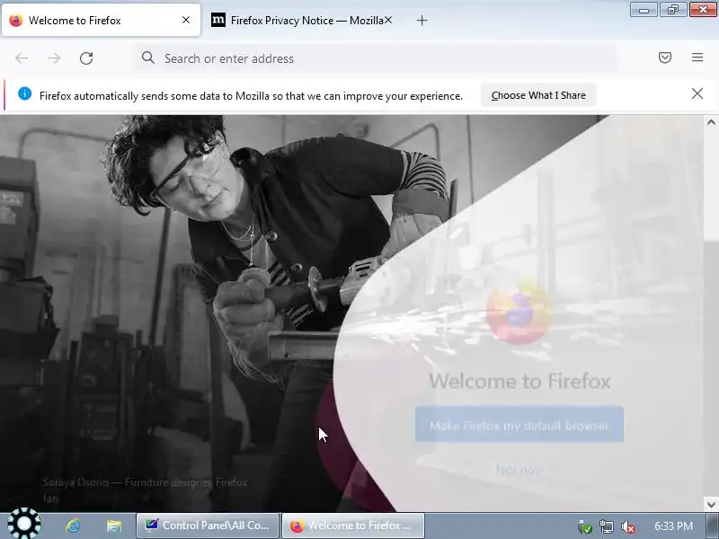The height and width of the screenshot is (539, 719).
Task: Open the safely remove hardware tray icon
Action: [x=585, y=526]
